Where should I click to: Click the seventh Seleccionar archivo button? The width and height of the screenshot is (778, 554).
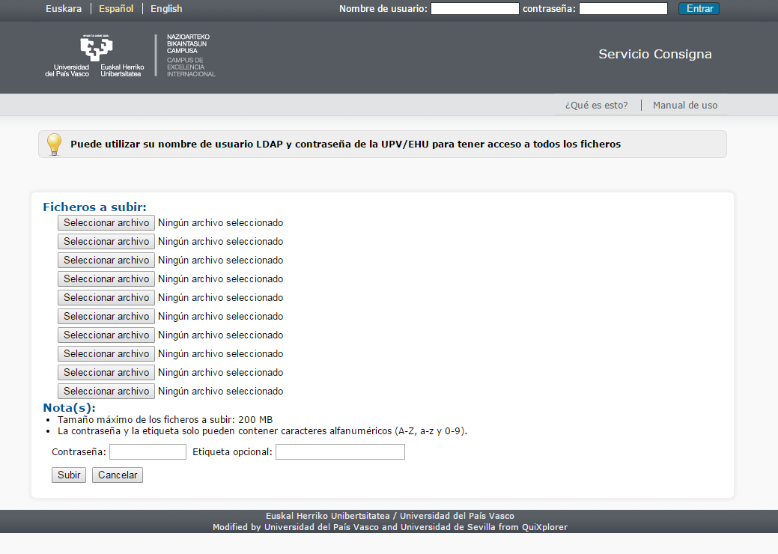point(106,335)
